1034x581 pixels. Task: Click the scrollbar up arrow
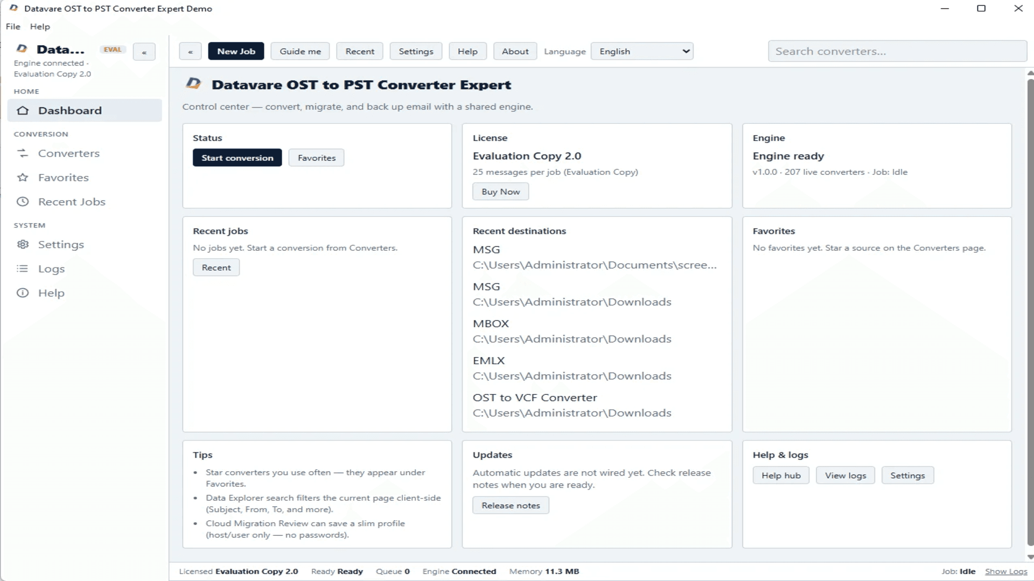click(x=1030, y=73)
